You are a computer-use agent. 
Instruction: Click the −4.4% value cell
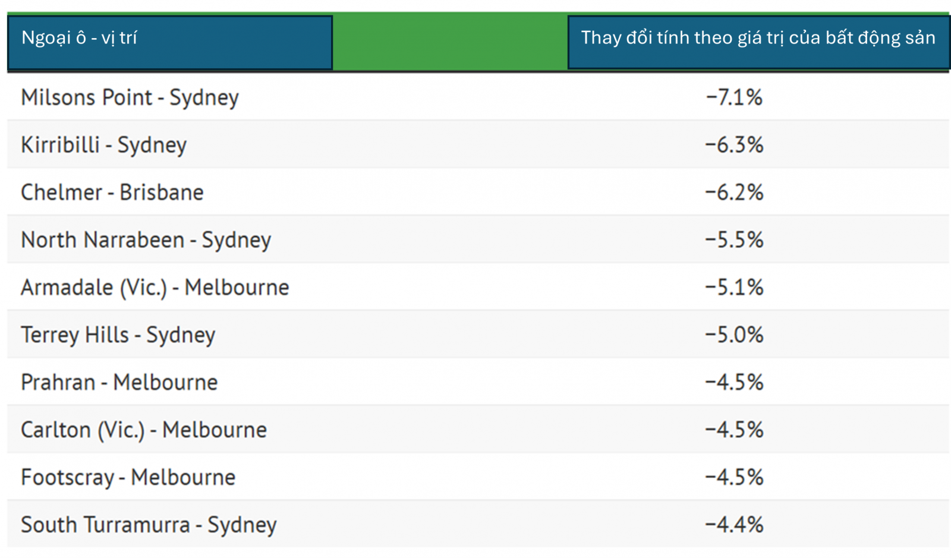pos(734,525)
